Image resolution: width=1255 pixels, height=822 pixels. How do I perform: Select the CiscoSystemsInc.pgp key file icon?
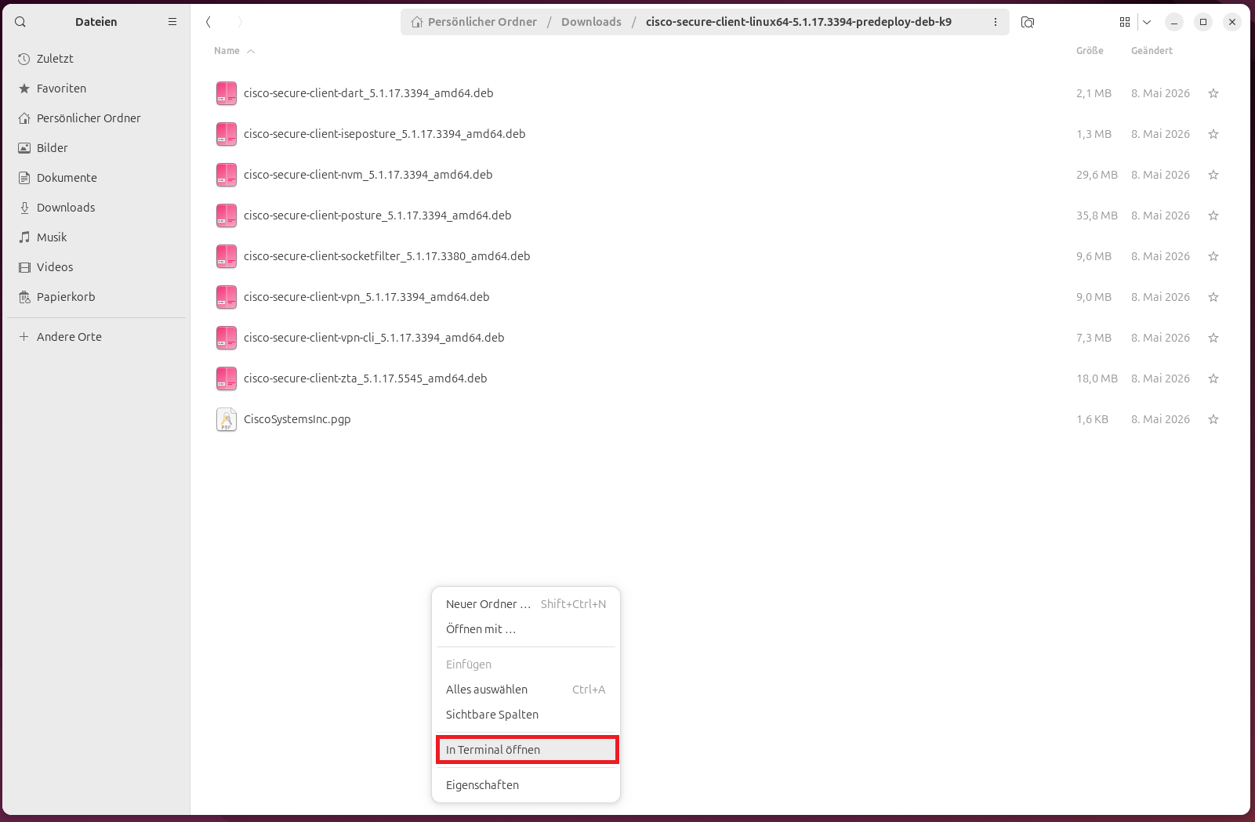point(227,419)
